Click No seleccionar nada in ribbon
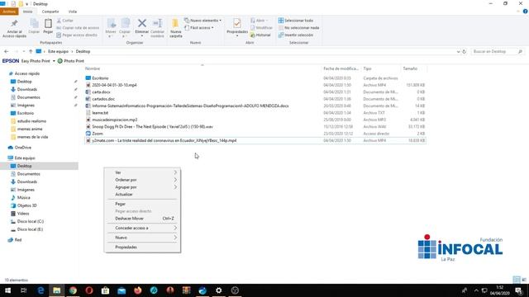 [298, 27]
